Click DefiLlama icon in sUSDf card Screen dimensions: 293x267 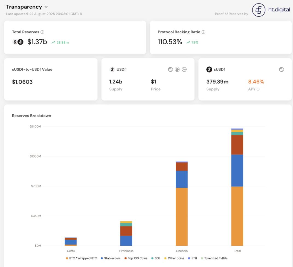pos(281,69)
